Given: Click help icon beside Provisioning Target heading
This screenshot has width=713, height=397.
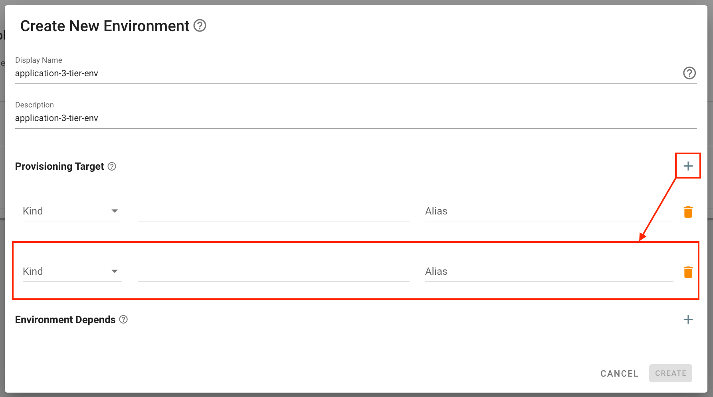Looking at the screenshot, I should (x=112, y=167).
